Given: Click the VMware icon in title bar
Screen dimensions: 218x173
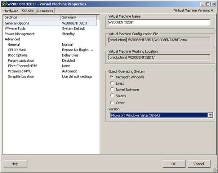Looking at the screenshot, I should 4,4.
